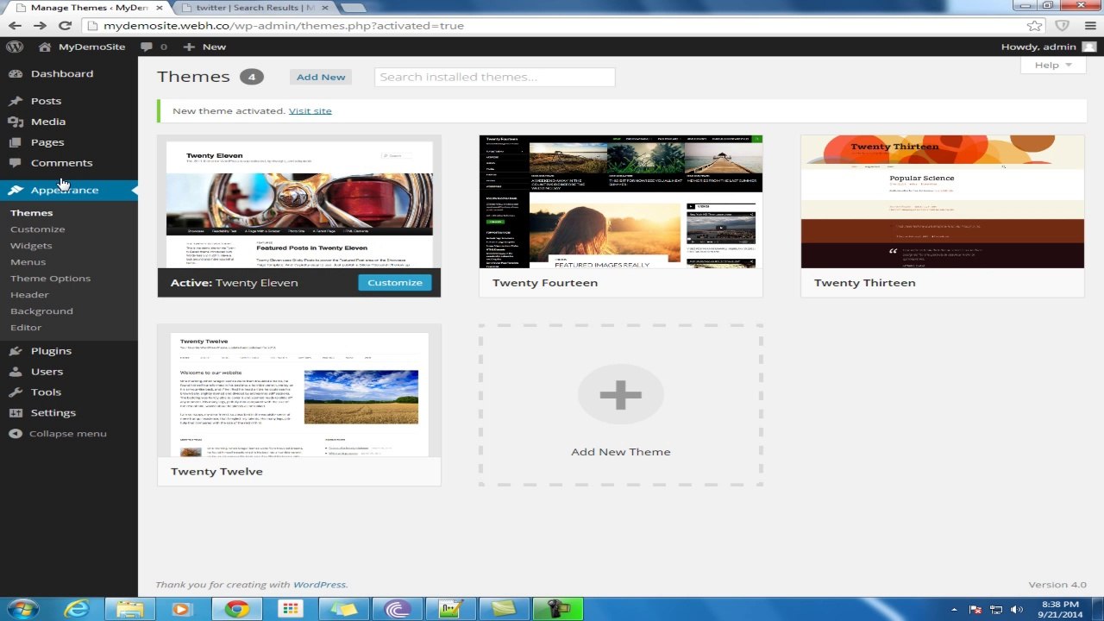Viewport: 1104px width, 621px height.
Task: Select the Manage Themes browser tab
Action: click(x=89, y=8)
